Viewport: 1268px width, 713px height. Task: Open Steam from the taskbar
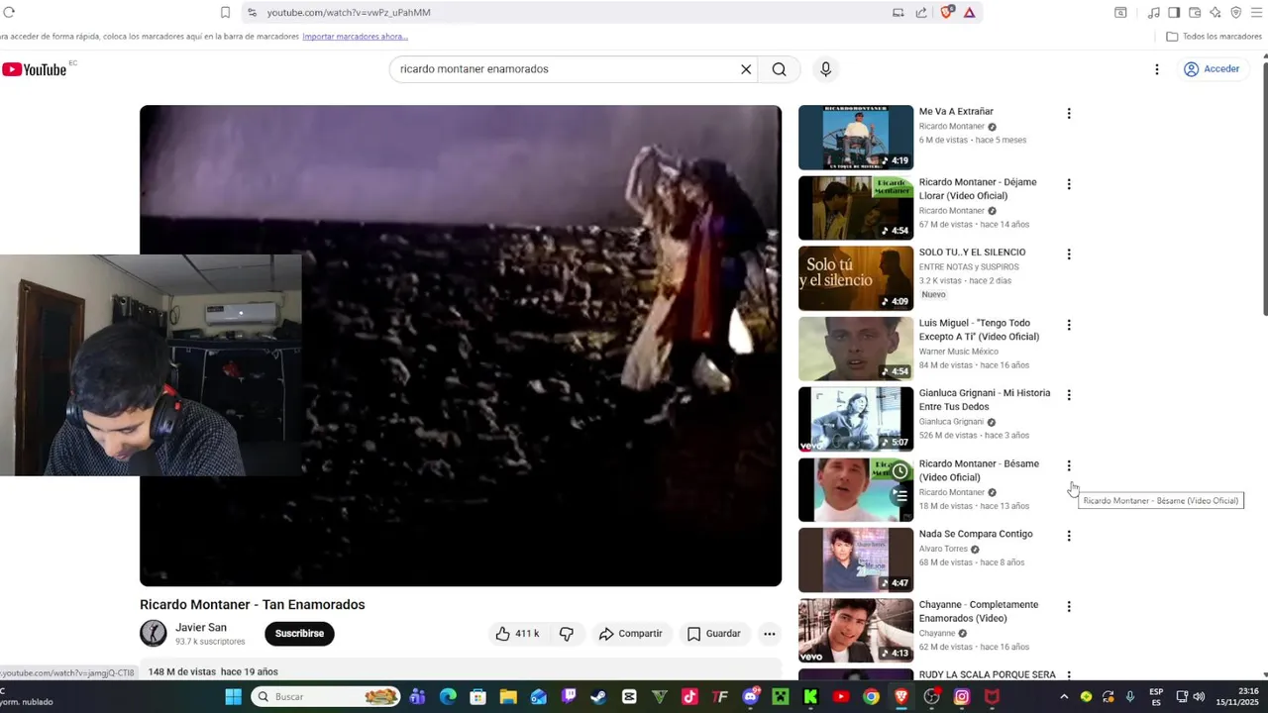[x=598, y=697]
